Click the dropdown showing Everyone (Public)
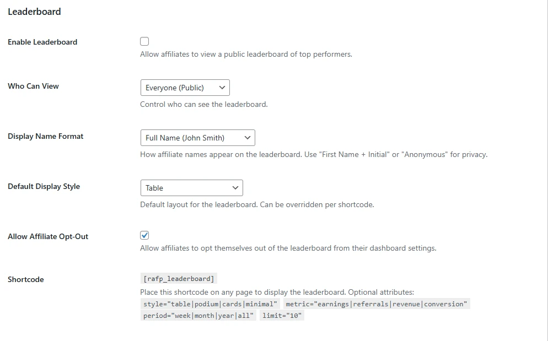 [185, 87]
